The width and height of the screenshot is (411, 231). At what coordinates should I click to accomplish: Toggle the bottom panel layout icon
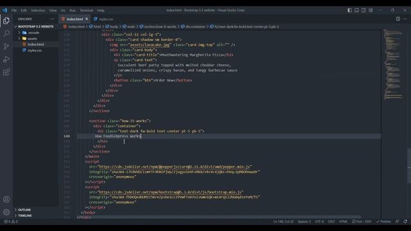[357, 10]
